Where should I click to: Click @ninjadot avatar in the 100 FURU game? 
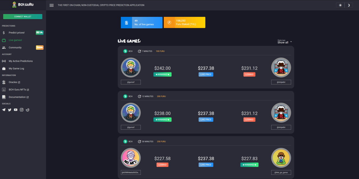click(281, 67)
